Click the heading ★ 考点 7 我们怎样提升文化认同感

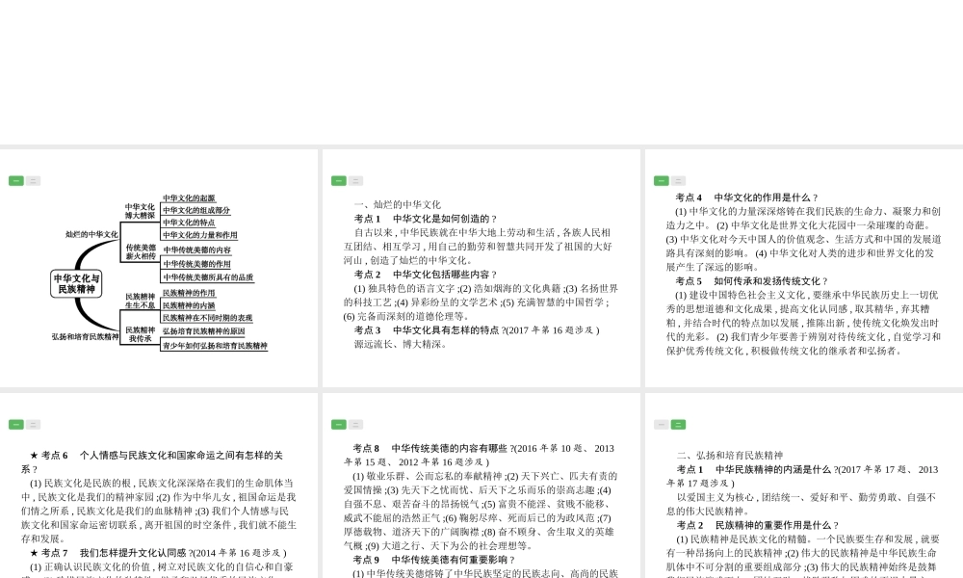point(159,553)
